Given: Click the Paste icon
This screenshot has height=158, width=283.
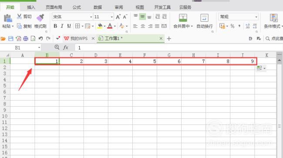Looking at the screenshot, I should tap(8, 18).
